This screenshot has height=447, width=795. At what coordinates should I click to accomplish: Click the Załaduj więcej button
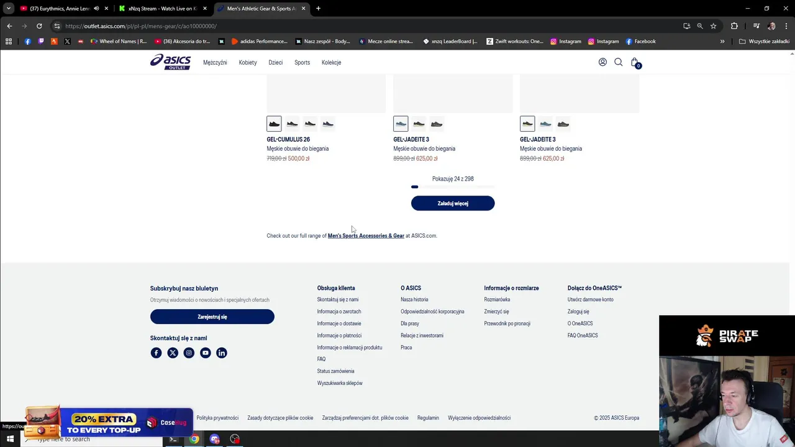[453, 203]
